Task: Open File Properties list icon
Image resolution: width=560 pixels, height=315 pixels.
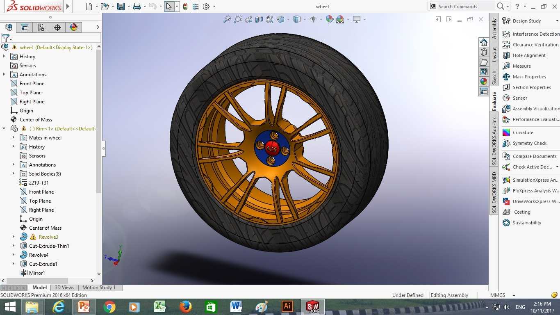Action: tap(196, 7)
